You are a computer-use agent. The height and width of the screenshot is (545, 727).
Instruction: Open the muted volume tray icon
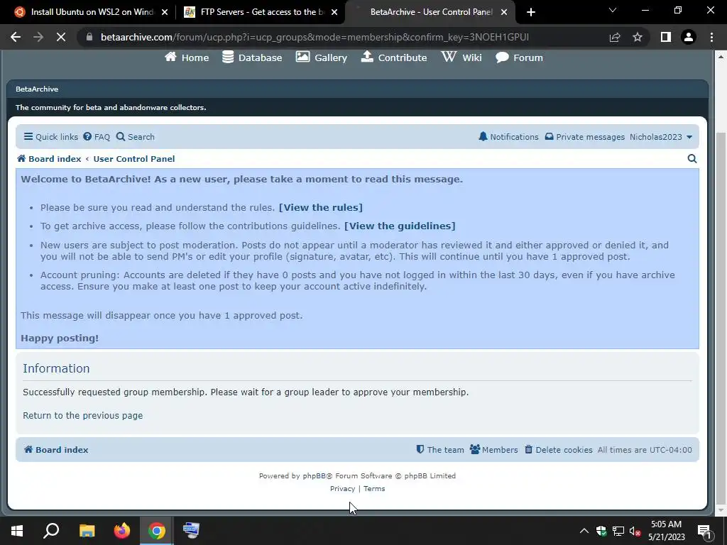click(635, 531)
